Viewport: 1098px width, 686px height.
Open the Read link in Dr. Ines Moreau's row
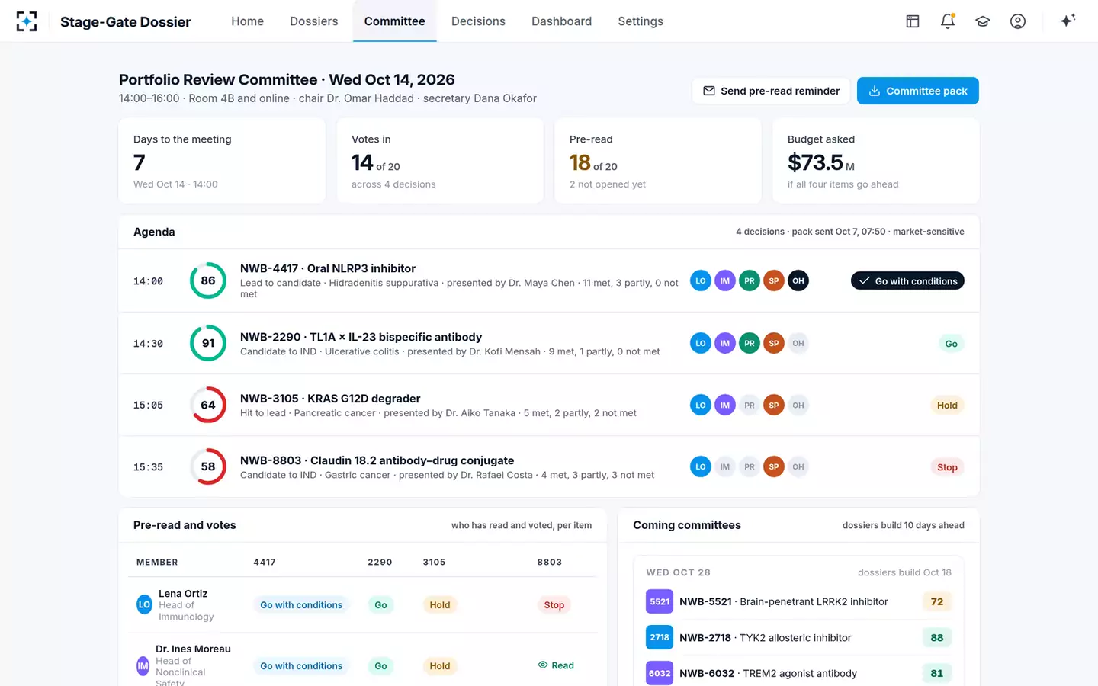(556, 665)
